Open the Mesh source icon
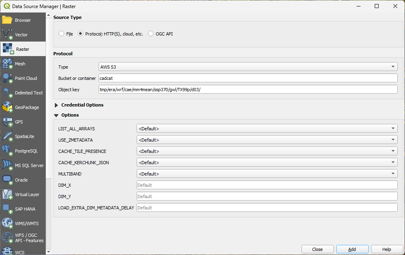 click(7, 64)
